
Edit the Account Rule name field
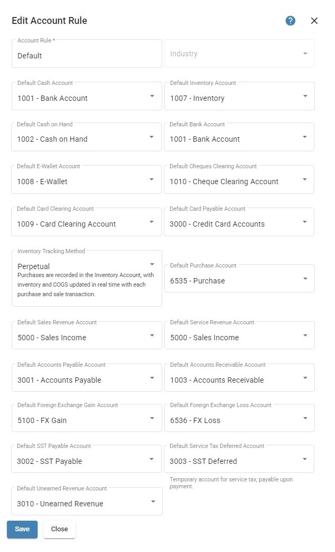coord(87,54)
